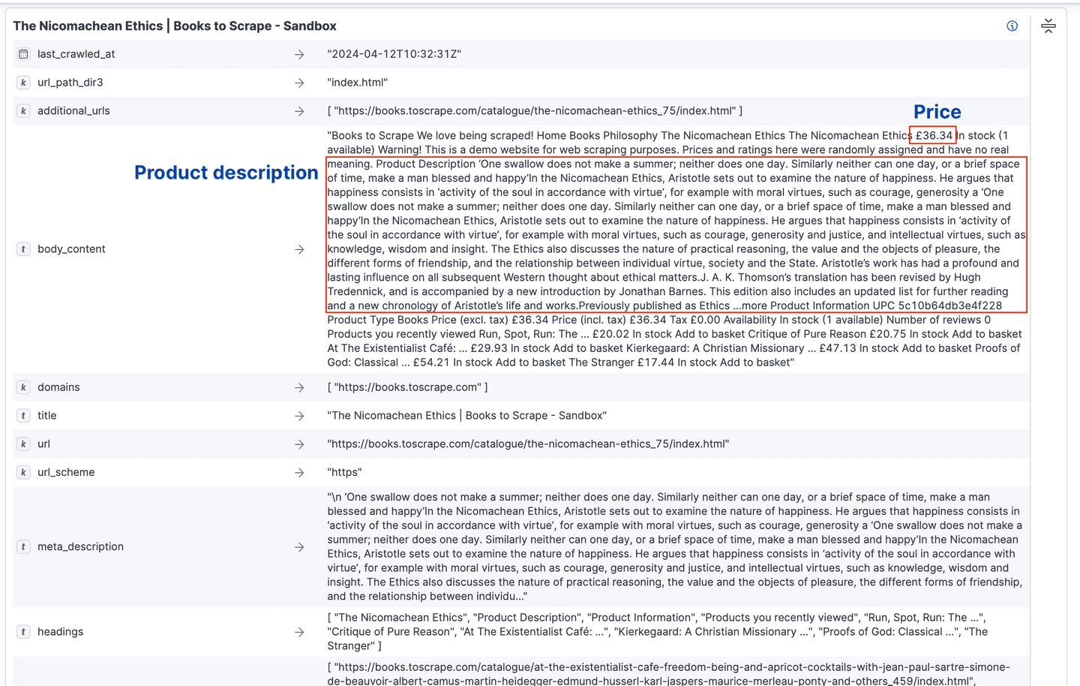
Task: Click the info icon in the header
Action: click(1012, 26)
